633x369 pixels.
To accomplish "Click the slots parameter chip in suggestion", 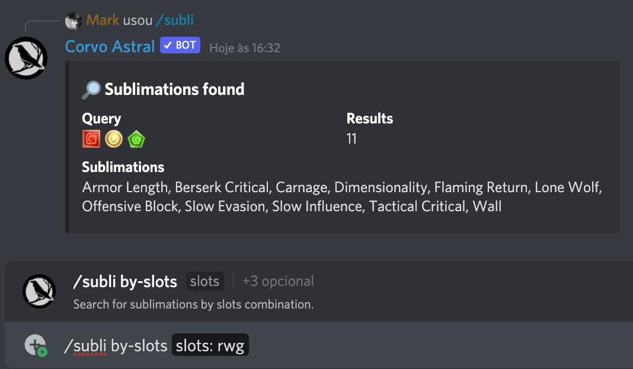I will (204, 282).
